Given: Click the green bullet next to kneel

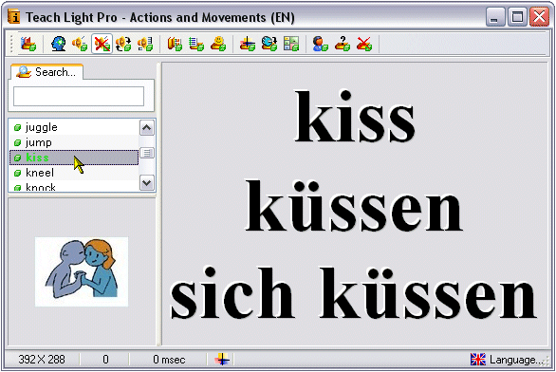Looking at the screenshot, I should click(x=17, y=174).
